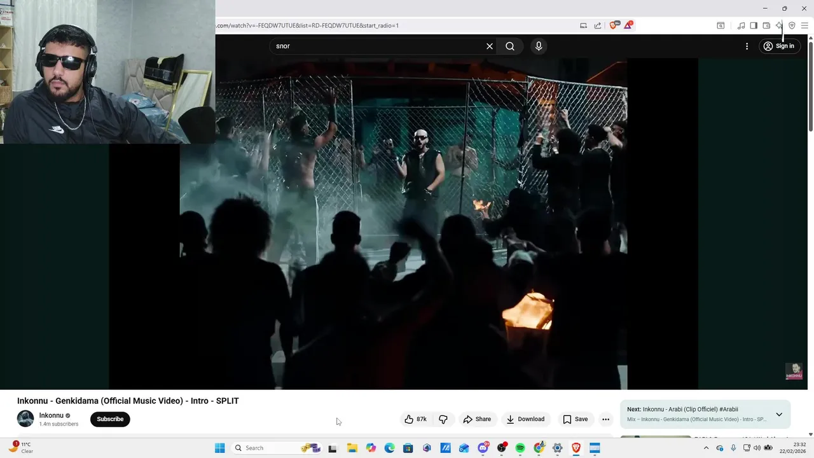Open Outlook from the taskbar
This screenshot has width=814, height=458.
(x=464, y=448)
